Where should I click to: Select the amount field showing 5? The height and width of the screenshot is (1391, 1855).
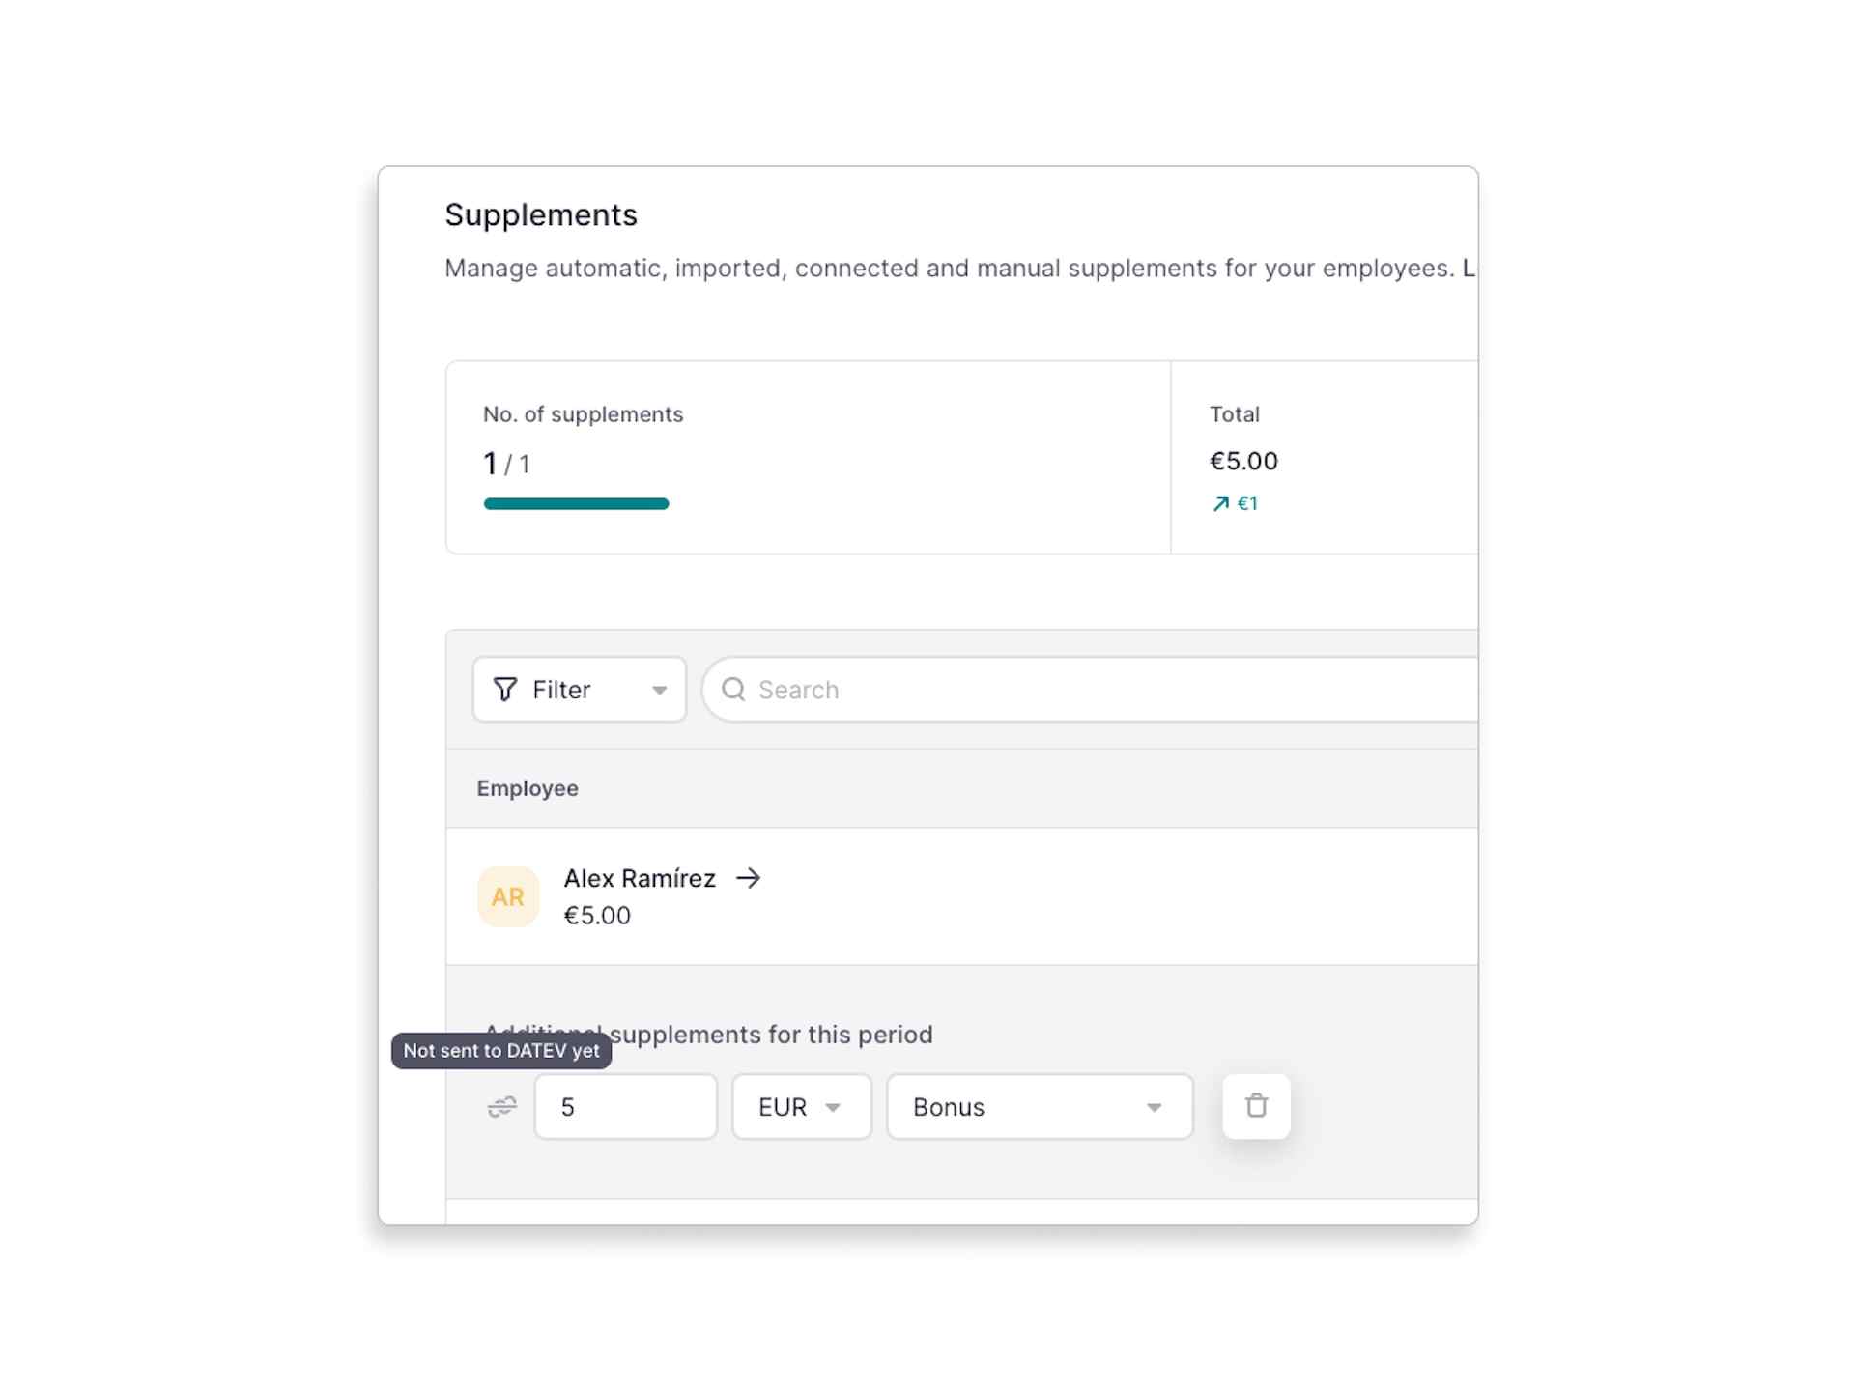(x=625, y=1106)
